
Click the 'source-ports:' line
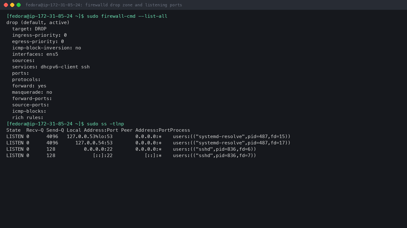[x=31, y=105]
